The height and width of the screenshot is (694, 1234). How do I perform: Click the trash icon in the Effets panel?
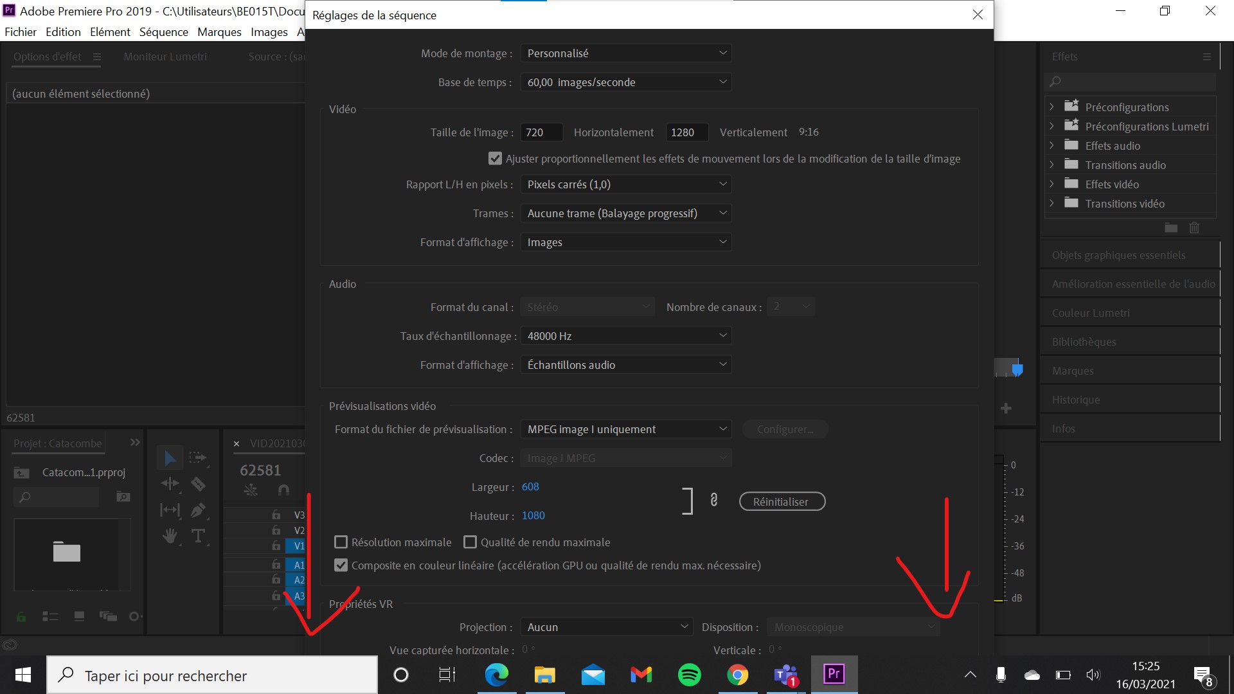1194,228
